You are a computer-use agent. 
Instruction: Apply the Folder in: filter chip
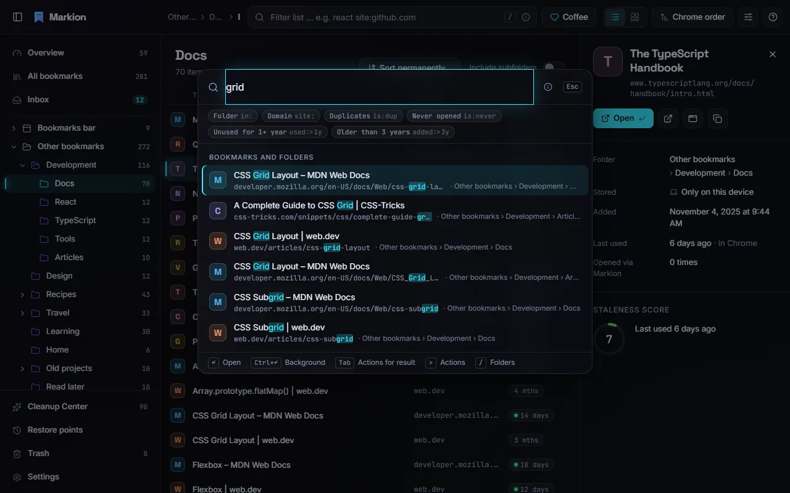[x=233, y=116]
